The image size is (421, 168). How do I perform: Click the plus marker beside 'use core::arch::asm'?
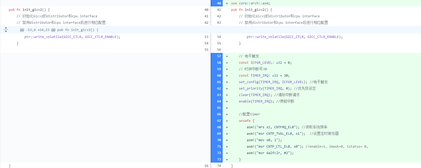[227, 3]
